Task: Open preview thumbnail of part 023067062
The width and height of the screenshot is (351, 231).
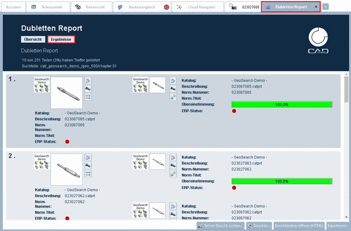Action: click(158, 210)
